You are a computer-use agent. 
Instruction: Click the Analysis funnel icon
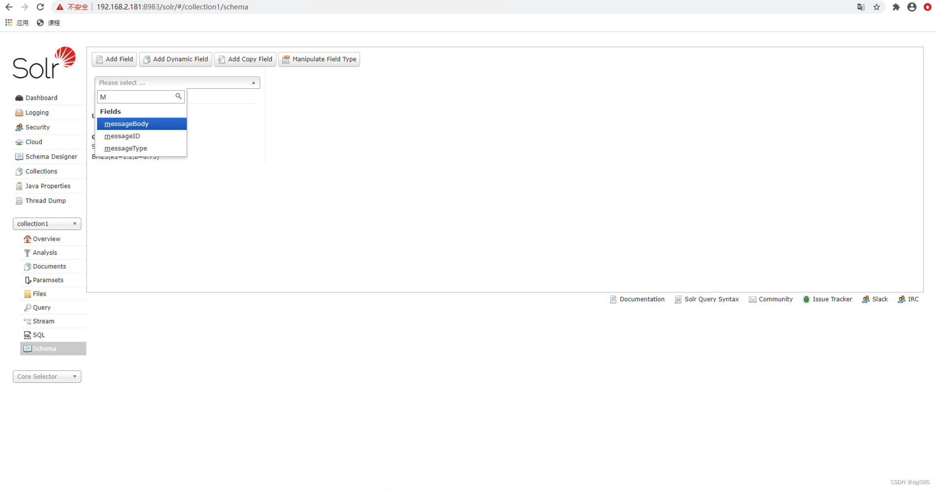coord(27,253)
